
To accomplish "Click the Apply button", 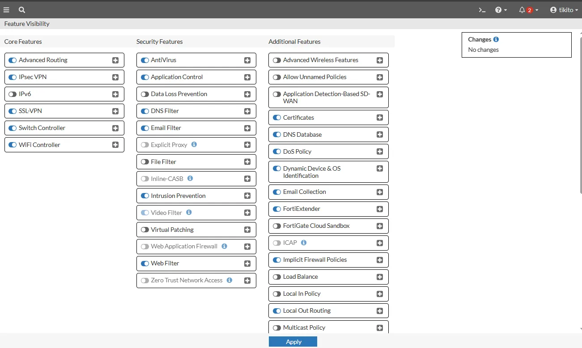I will (293, 342).
